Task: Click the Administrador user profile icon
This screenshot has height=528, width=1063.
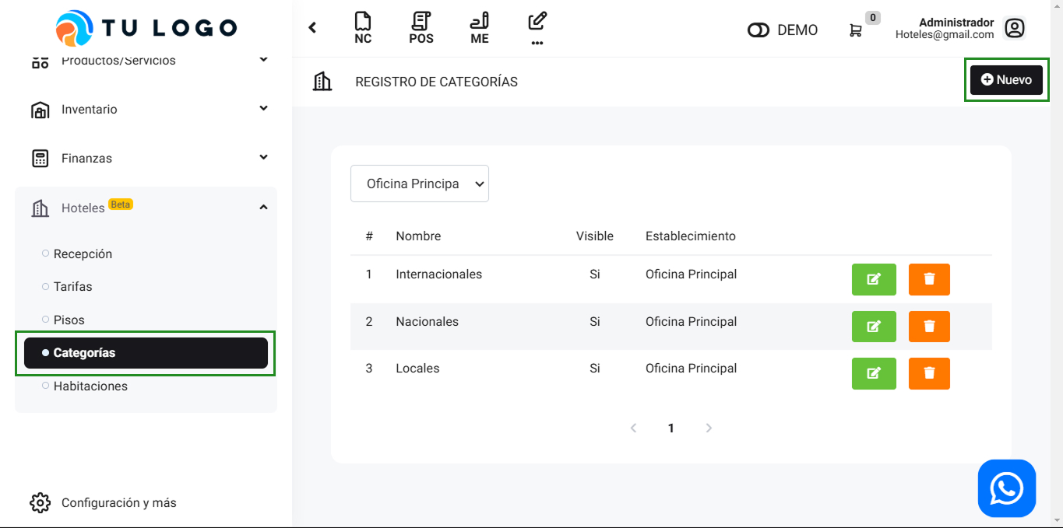Action: click(x=1014, y=29)
